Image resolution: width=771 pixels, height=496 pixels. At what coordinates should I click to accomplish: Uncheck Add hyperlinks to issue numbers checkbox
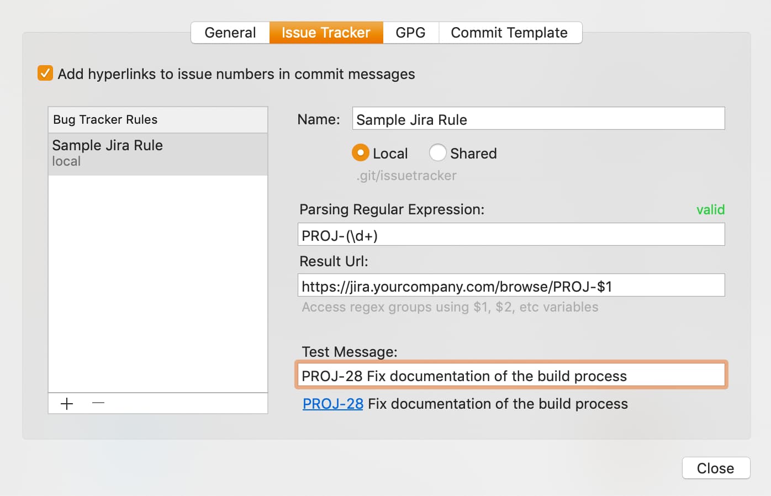[45, 73]
